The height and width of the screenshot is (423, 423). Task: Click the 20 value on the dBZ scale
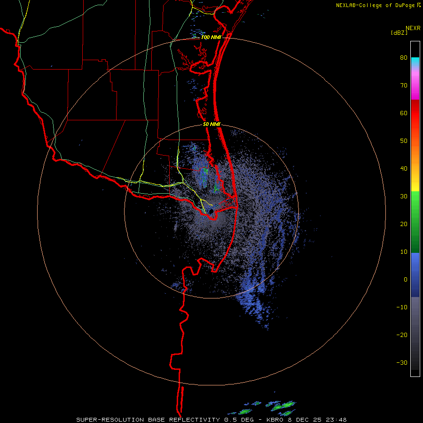(x=404, y=224)
